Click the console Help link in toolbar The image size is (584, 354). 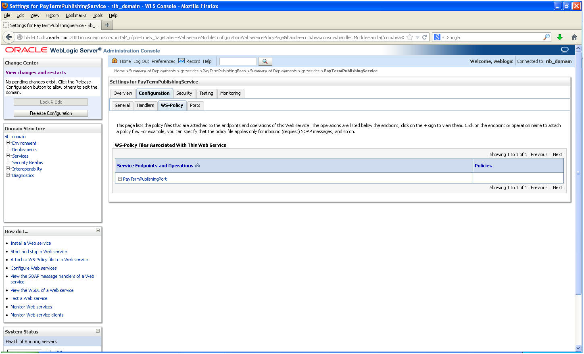[x=207, y=61]
